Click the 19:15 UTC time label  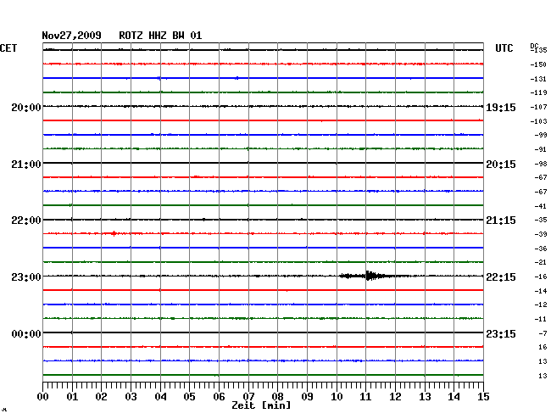click(501, 107)
